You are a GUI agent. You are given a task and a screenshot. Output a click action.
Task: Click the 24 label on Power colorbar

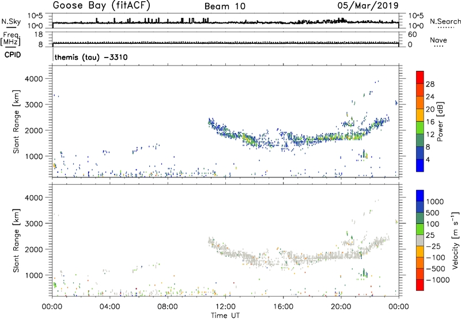pyautogui.click(x=430, y=97)
